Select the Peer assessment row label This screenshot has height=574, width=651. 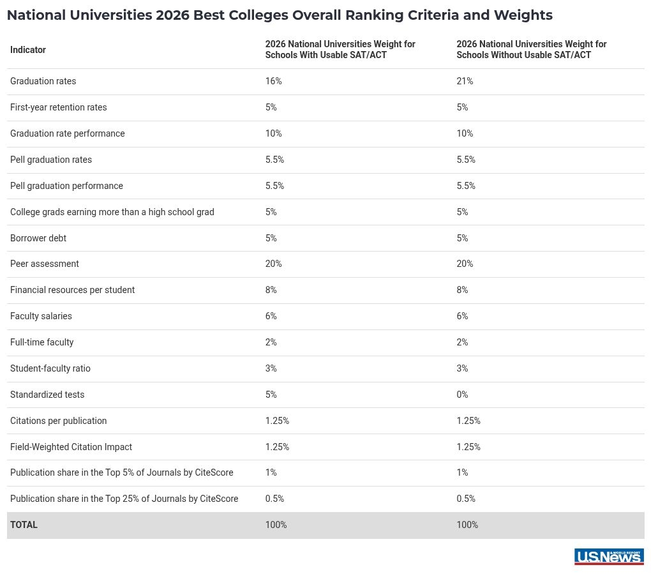[x=45, y=264]
